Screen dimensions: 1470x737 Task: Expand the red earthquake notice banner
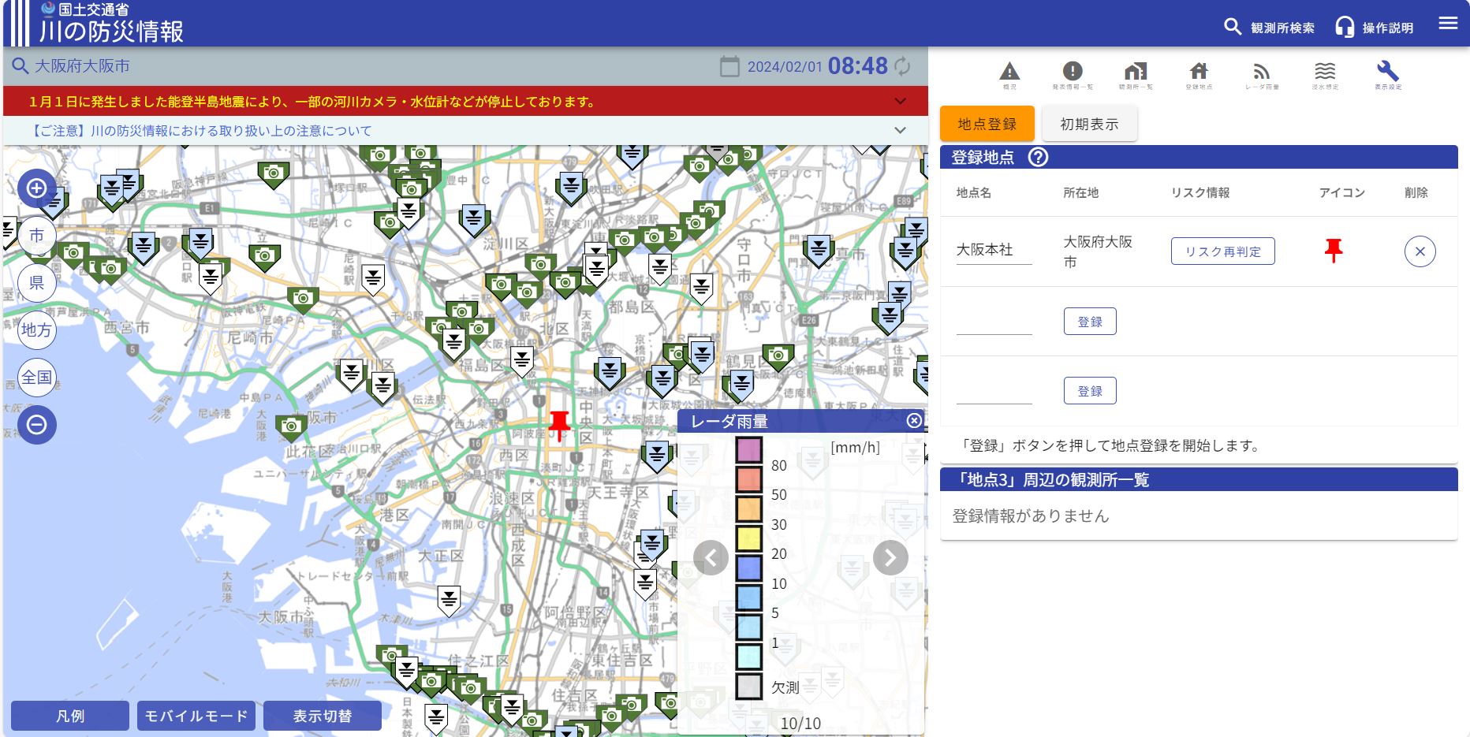tap(900, 102)
